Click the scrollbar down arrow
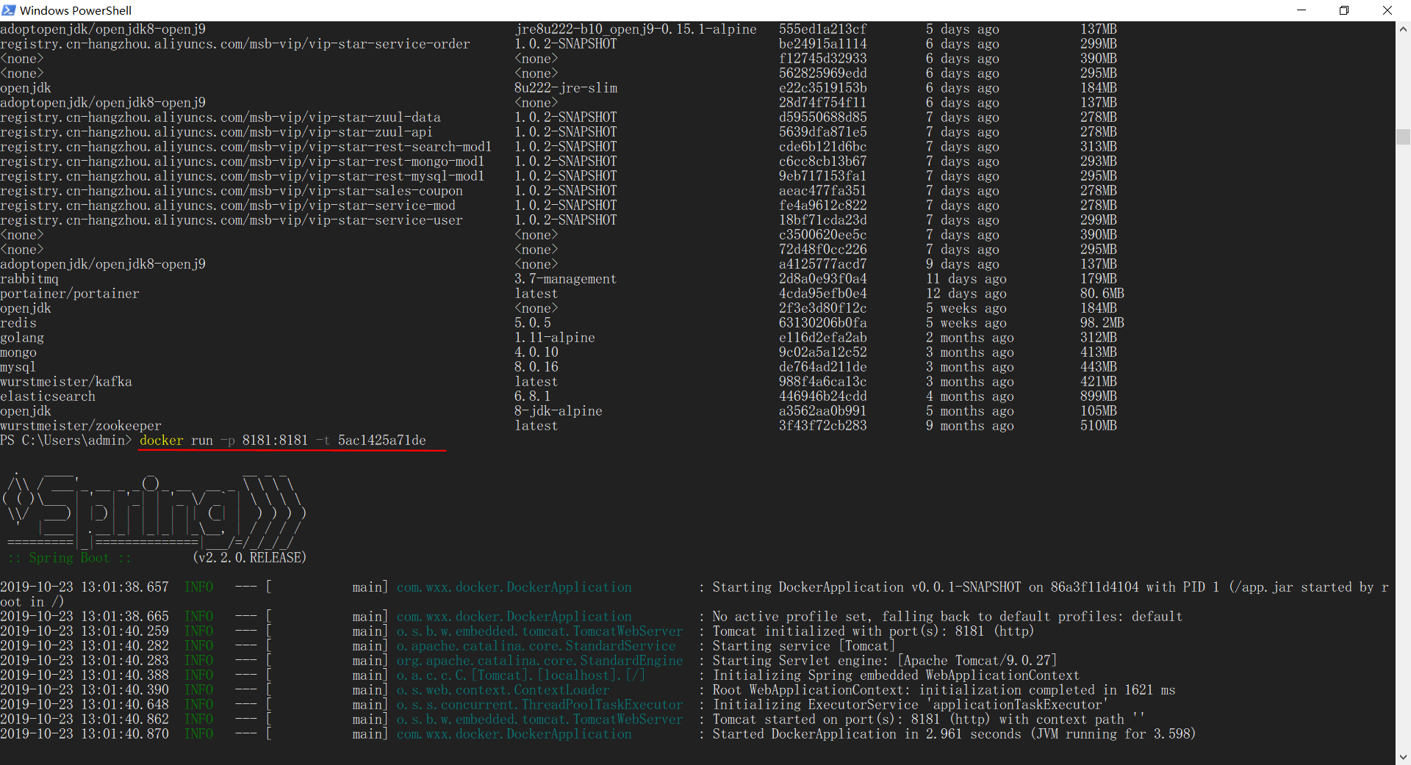Image resolution: width=1411 pixels, height=765 pixels. (x=1403, y=757)
